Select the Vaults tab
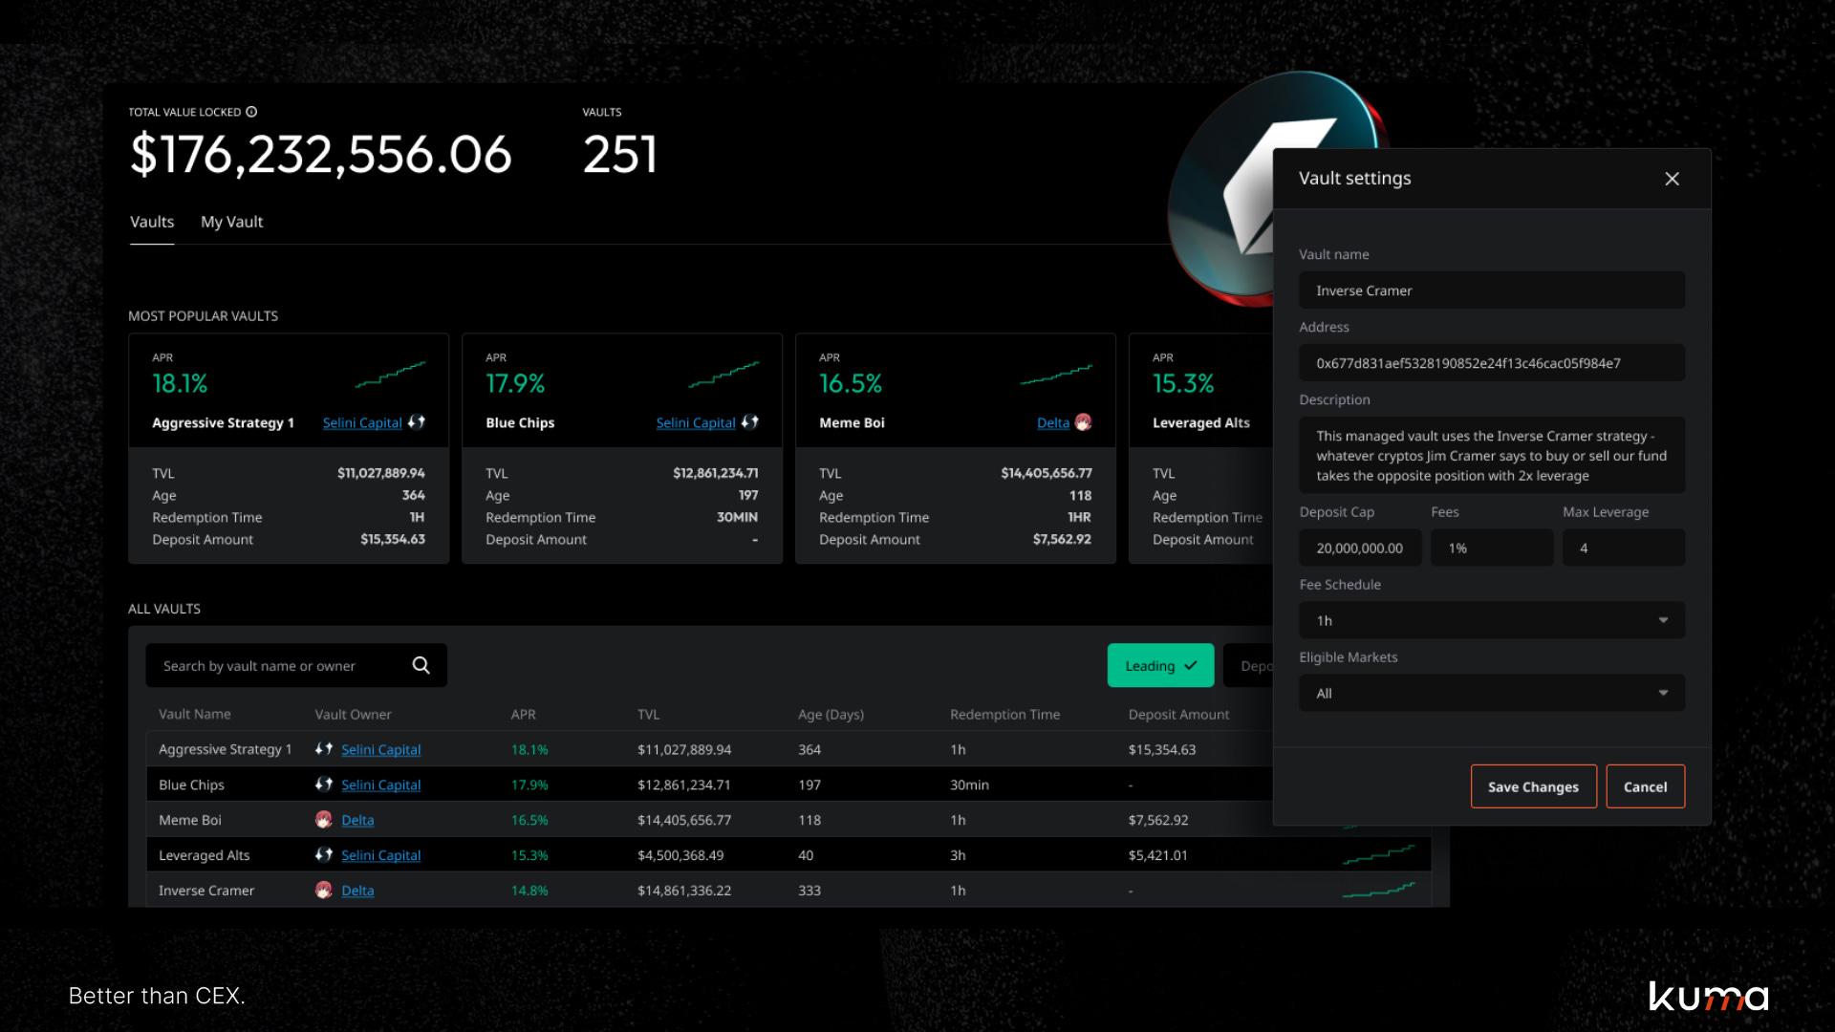 coord(152,222)
